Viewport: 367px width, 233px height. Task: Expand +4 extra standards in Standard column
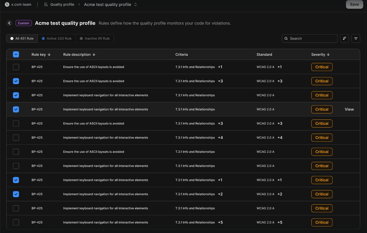coord(280,138)
